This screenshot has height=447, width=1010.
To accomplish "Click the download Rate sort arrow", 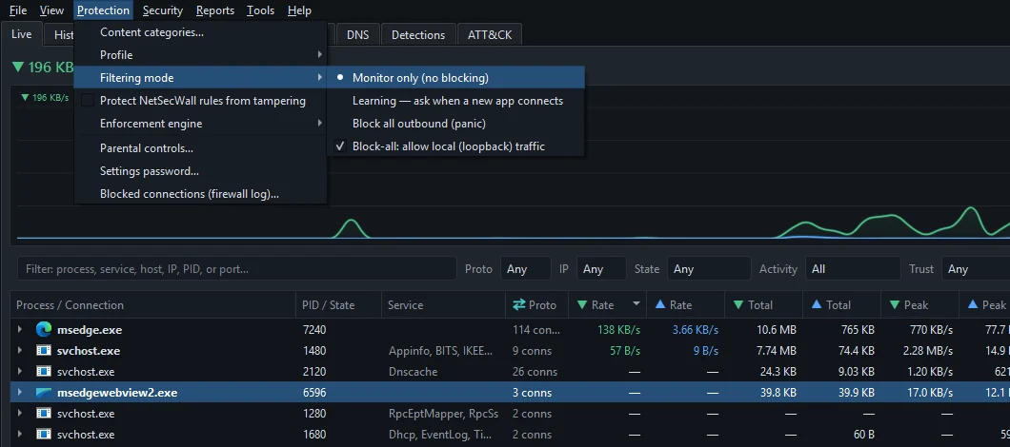I will (x=636, y=303).
